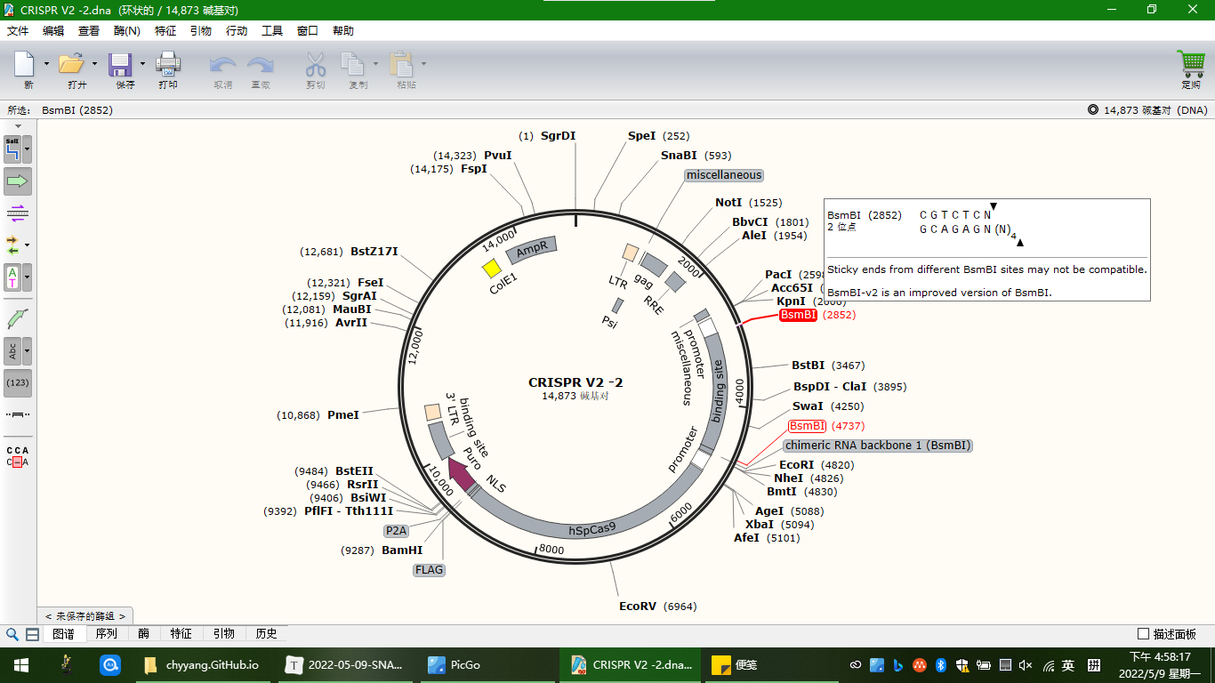Viewport: 1215px width, 683px height.
Task: Open dropdown beside translation arrows icon
Action: (x=28, y=245)
